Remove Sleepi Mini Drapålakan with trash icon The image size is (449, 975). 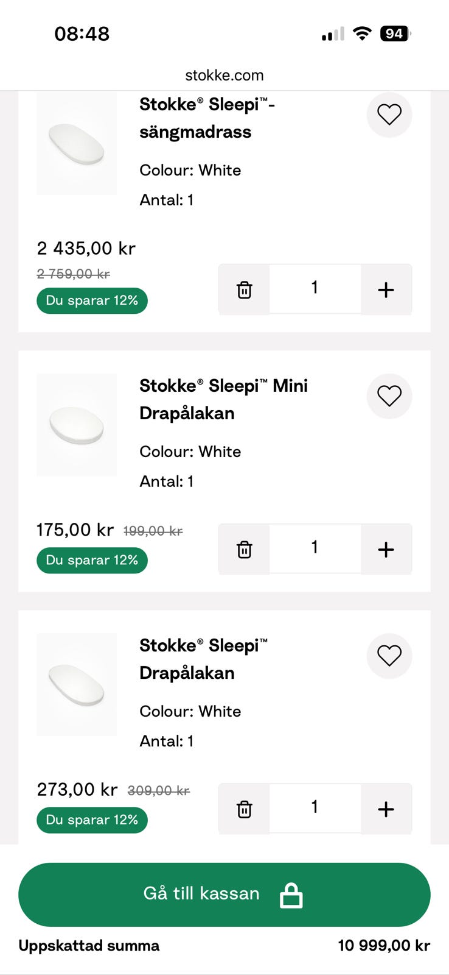pos(244,549)
